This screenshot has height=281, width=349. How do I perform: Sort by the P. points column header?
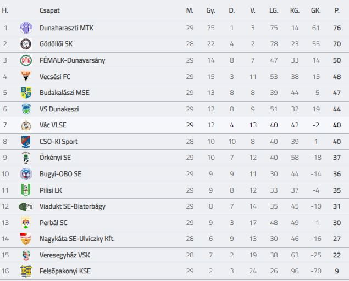tap(337, 10)
